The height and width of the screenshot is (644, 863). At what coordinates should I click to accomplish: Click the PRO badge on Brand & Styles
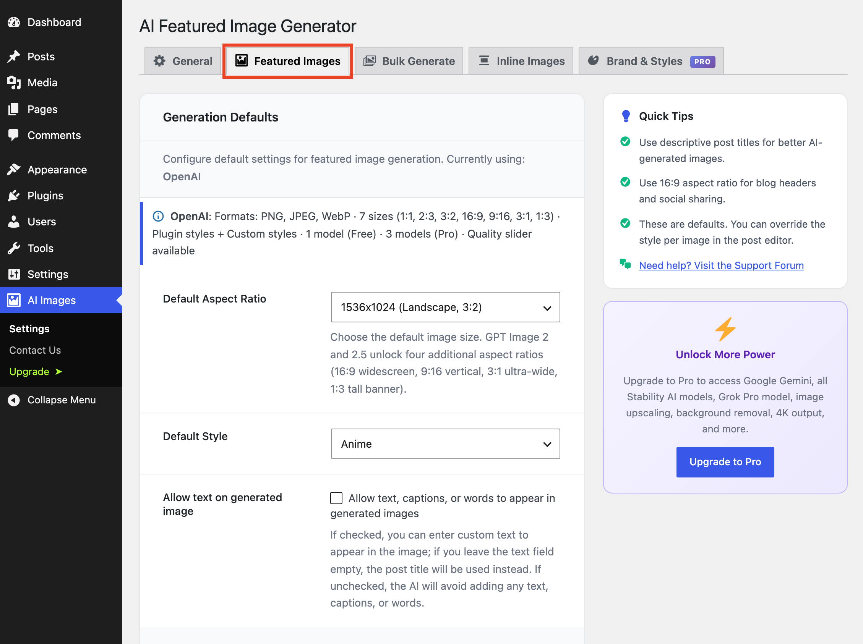(703, 61)
